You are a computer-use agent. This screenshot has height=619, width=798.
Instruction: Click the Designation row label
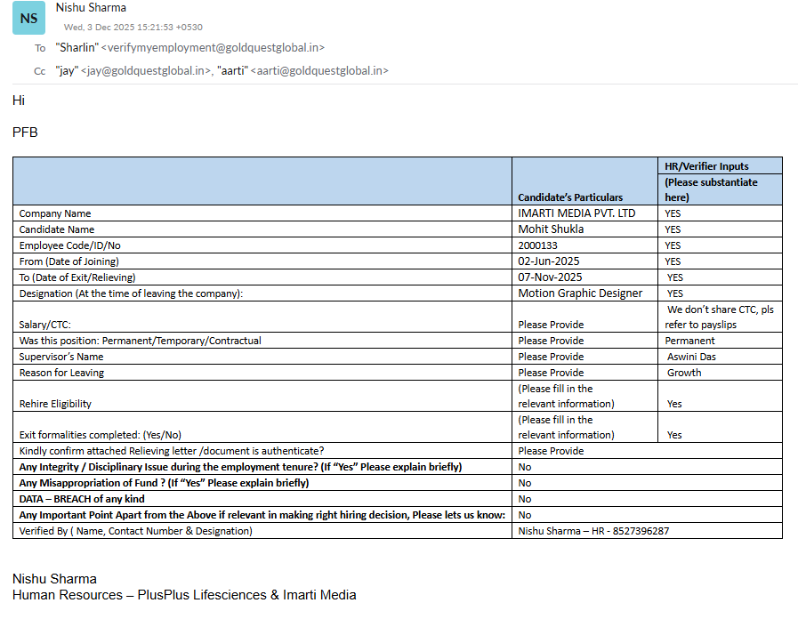coord(131,293)
